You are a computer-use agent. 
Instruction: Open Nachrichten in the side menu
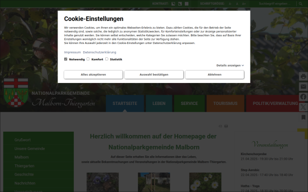pyautogui.click(x=25, y=183)
